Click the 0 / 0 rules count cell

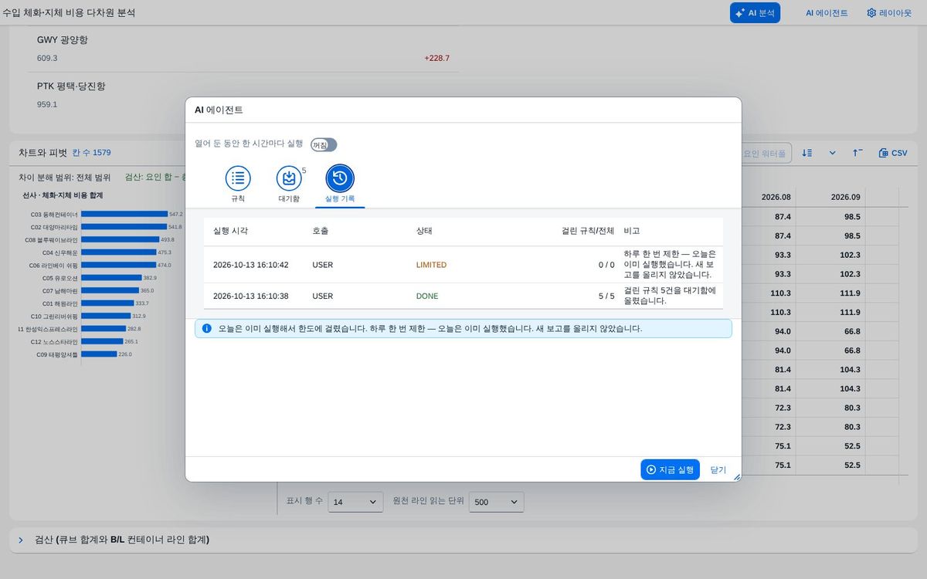pos(606,265)
